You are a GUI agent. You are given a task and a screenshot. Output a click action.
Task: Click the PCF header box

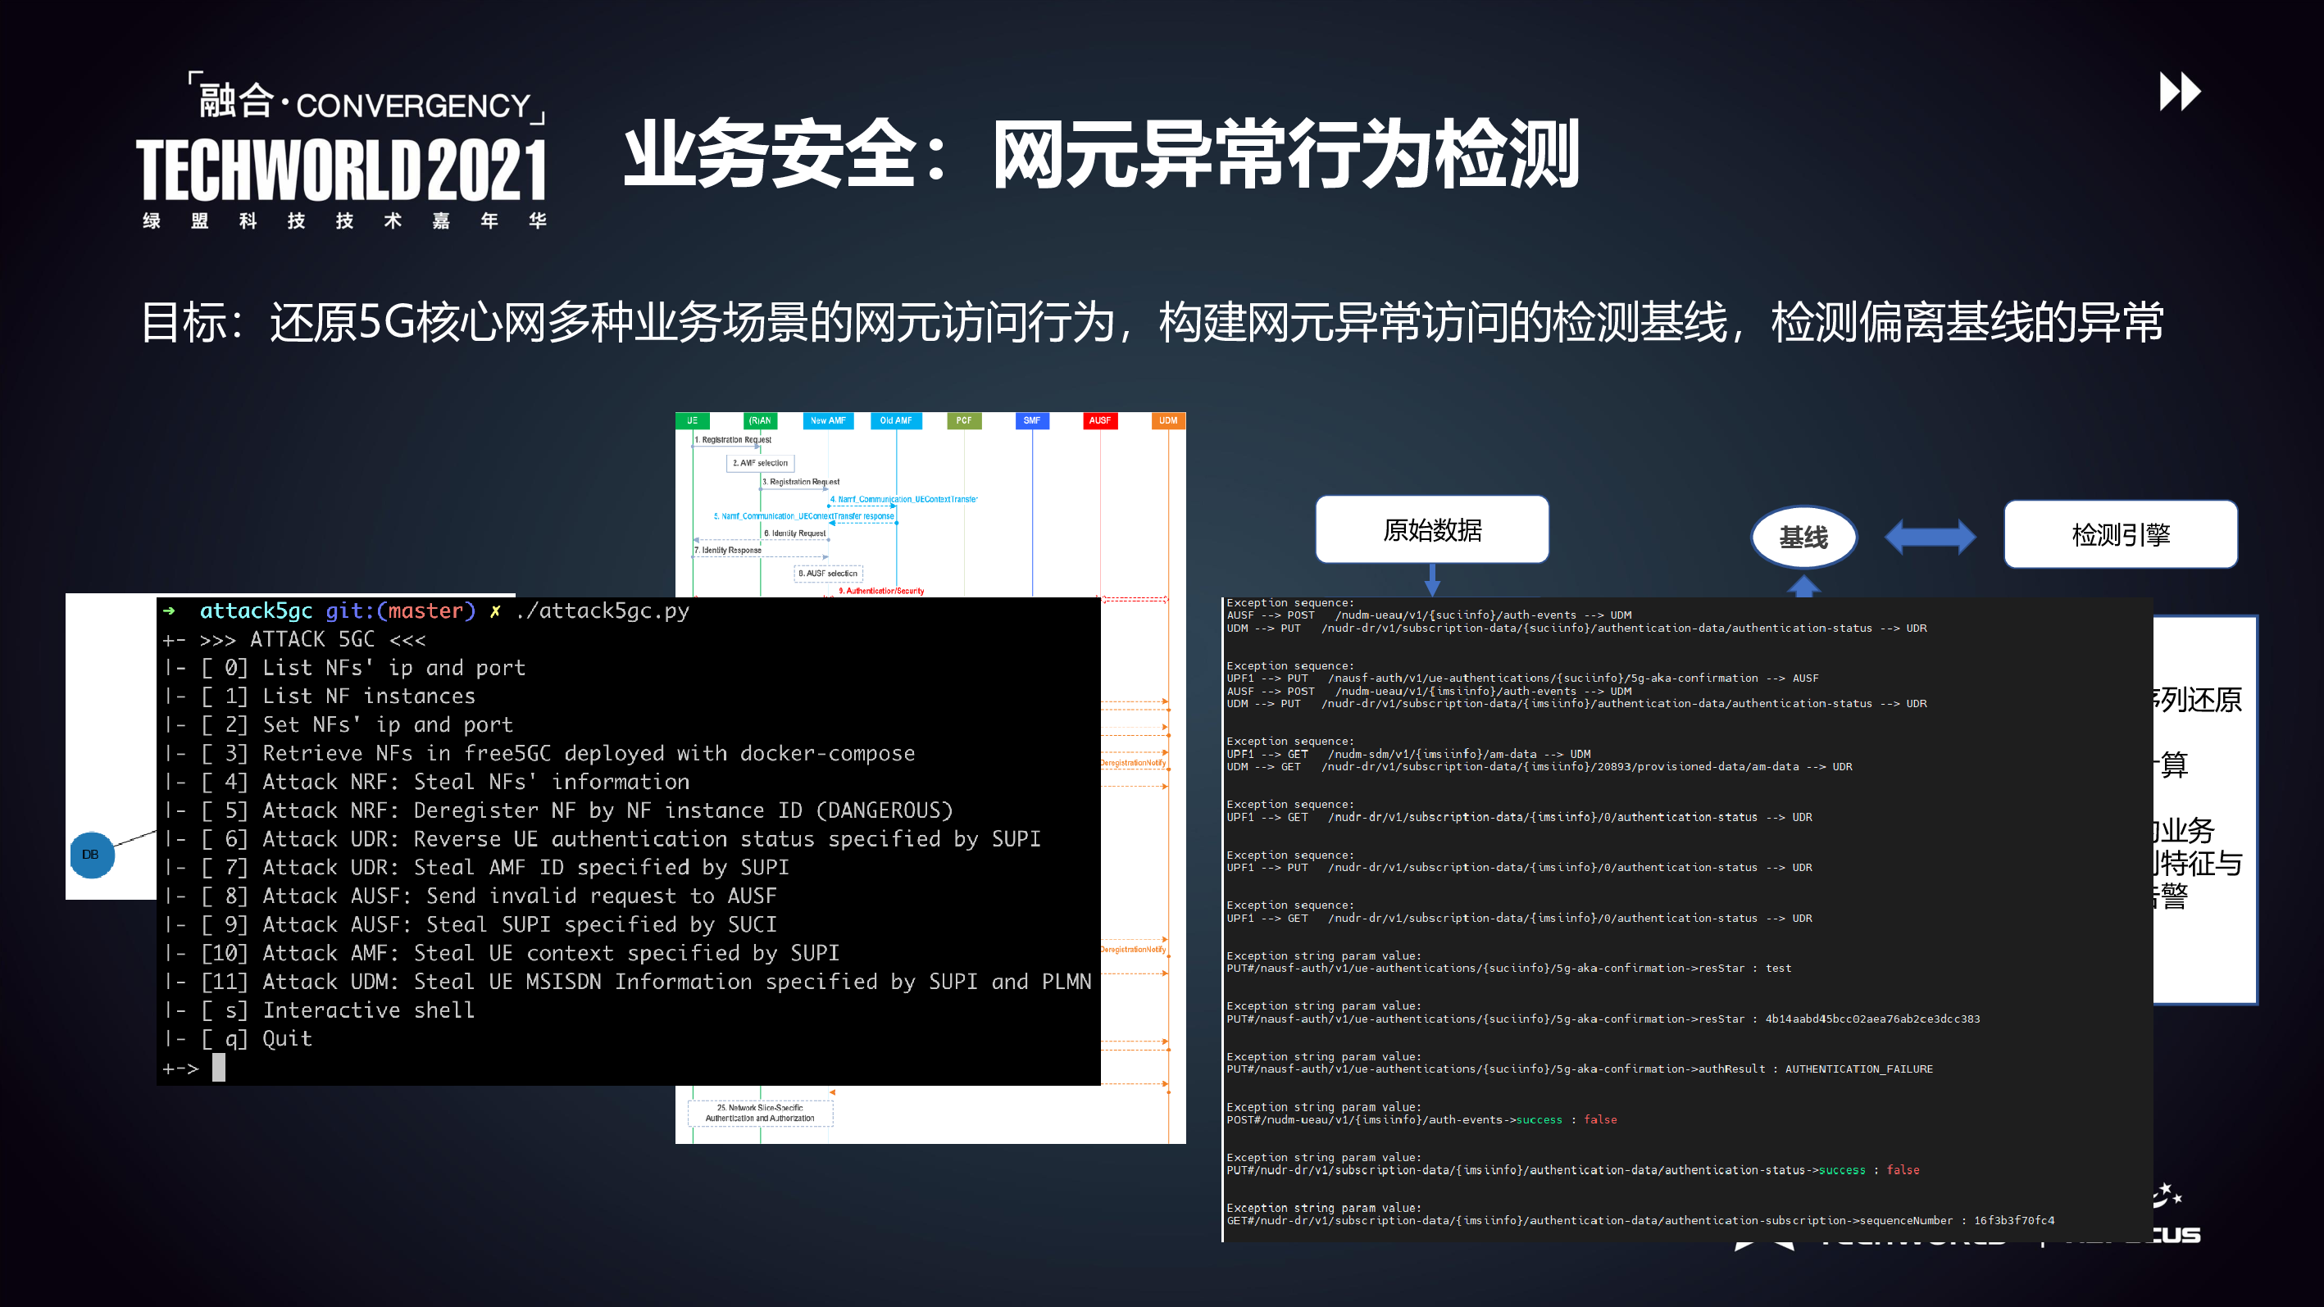coord(963,420)
